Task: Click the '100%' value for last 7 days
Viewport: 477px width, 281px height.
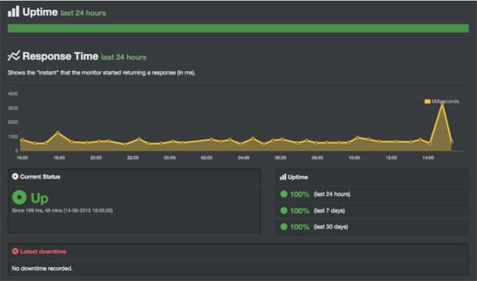Action: [x=299, y=211]
